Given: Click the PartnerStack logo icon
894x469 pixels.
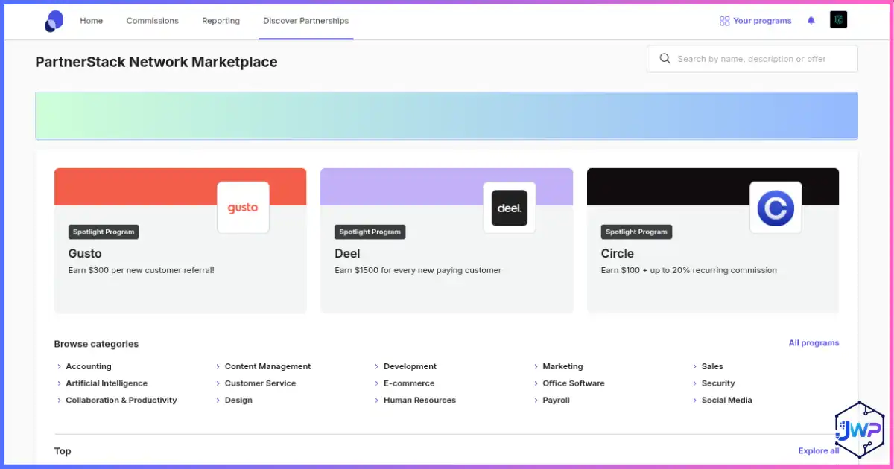Looking at the screenshot, I should 54,21.
